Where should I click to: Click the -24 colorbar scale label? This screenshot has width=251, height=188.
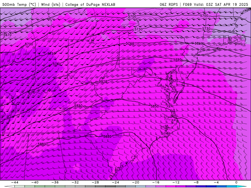(x=115, y=182)
